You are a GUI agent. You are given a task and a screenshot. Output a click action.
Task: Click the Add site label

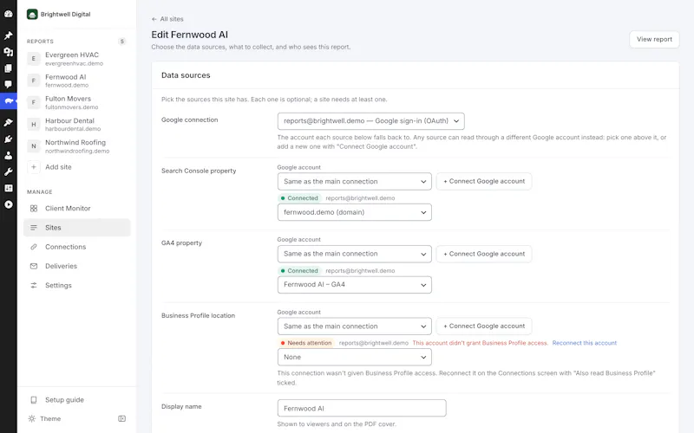pyautogui.click(x=58, y=167)
